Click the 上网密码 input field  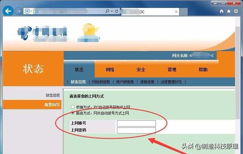136,130
